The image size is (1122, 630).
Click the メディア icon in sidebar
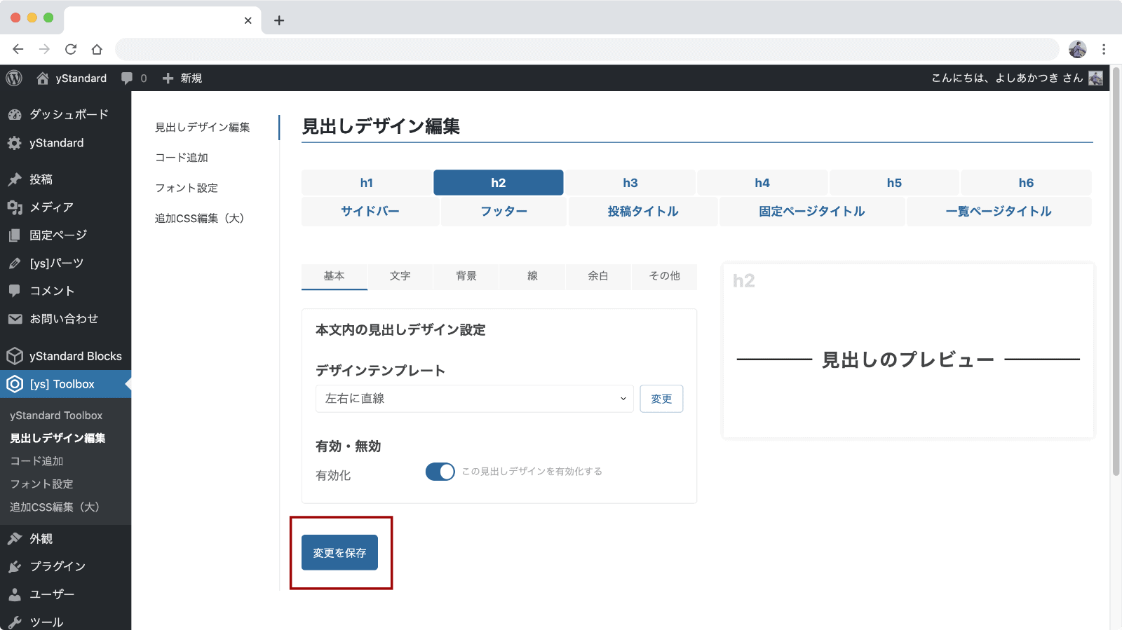(15, 207)
